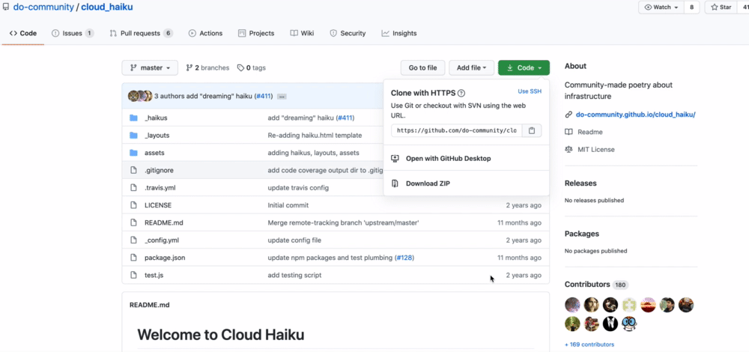The height and width of the screenshot is (352, 749).
Task: Click the package.json file icon
Action: point(134,258)
